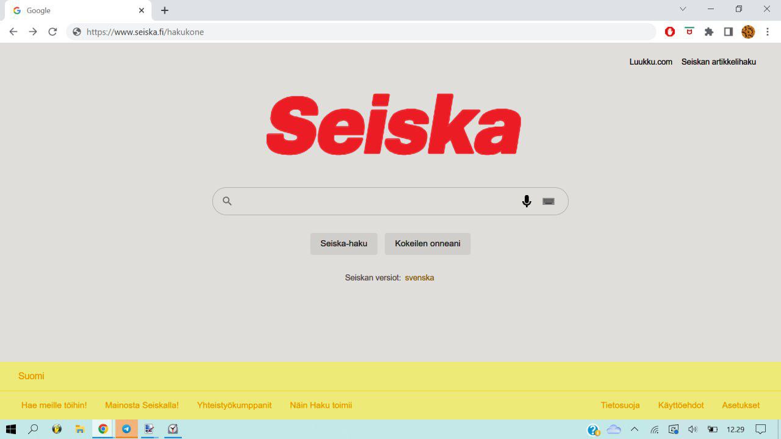Open Telegram from the taskbar
This screenshot has height=439, width=781.
coord(126,429)
